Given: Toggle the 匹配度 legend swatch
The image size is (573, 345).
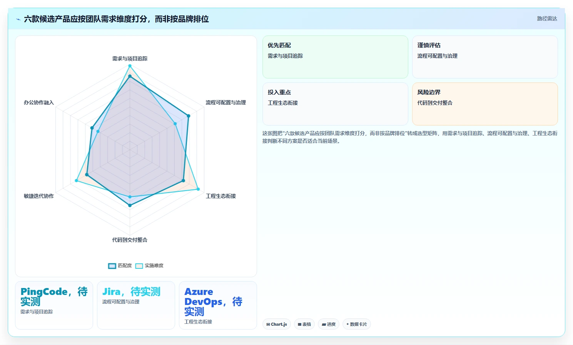Looking at the screenshot, I should coord(112,266).
